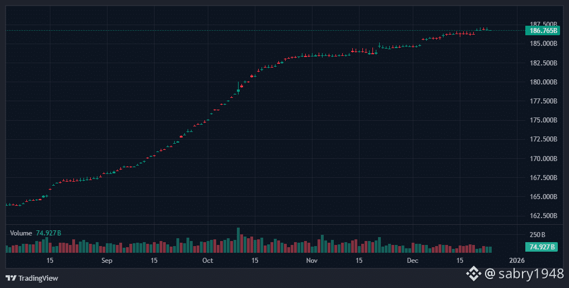This screenshot has width=569, height=288.
Task: Click the 185.000B price axis label
Action: [x=543, y=44]
